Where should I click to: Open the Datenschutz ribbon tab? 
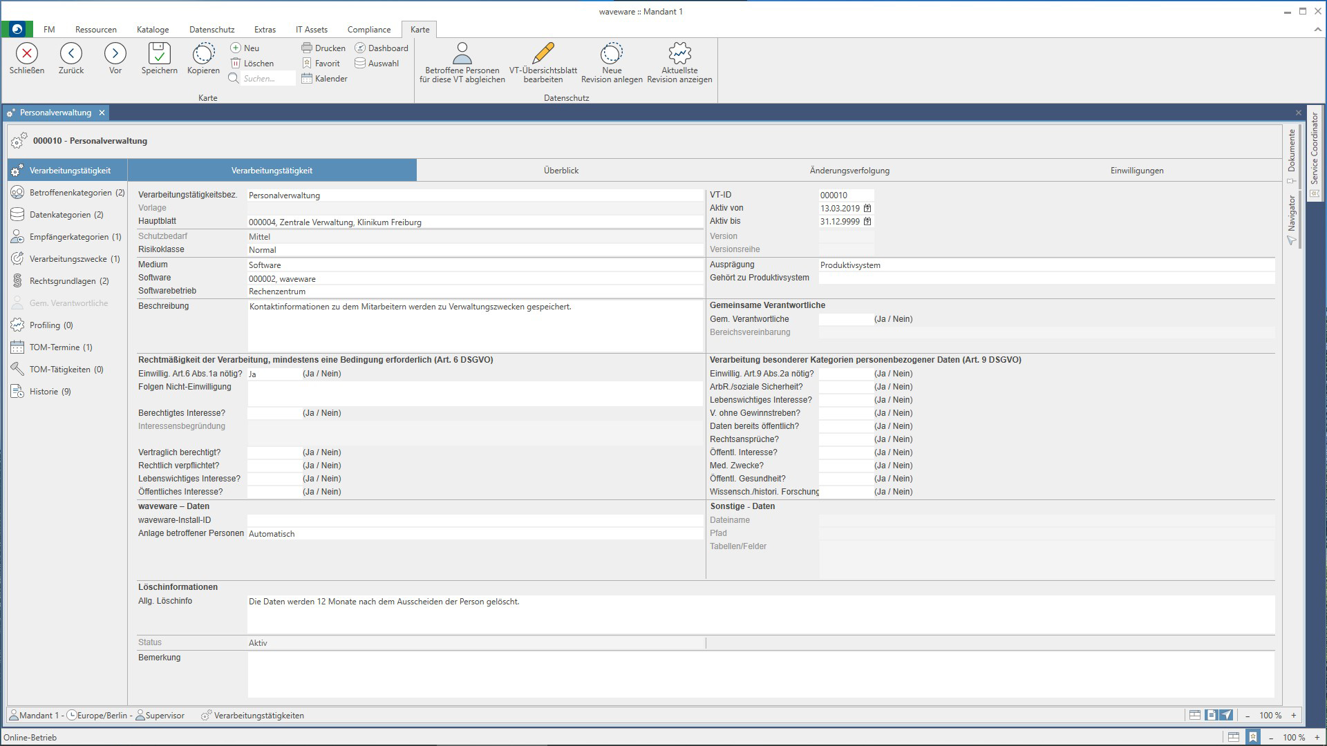(211, 30)
